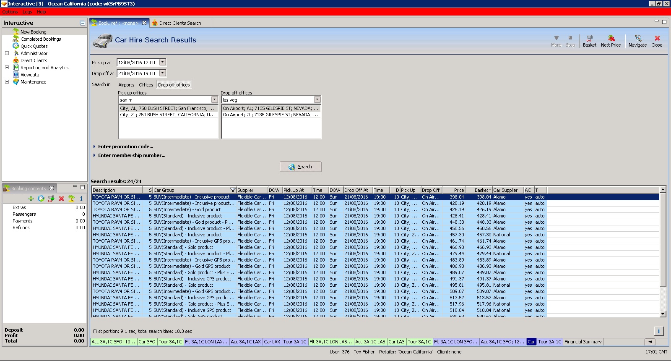The width and height of the screenshot is (671, 361).
Task: Click the Search button
Action: [300, 167]
